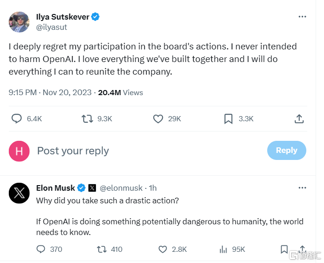Type in the Post your reply field

[x=140, y=151]
